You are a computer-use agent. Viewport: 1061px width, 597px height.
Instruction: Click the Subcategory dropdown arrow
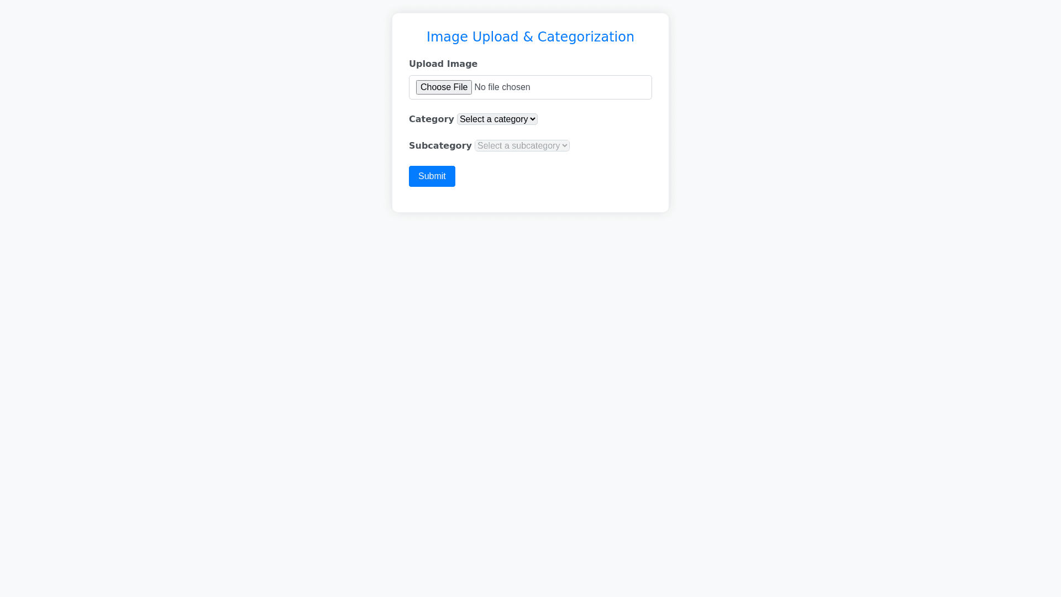(x=564, y=145)
